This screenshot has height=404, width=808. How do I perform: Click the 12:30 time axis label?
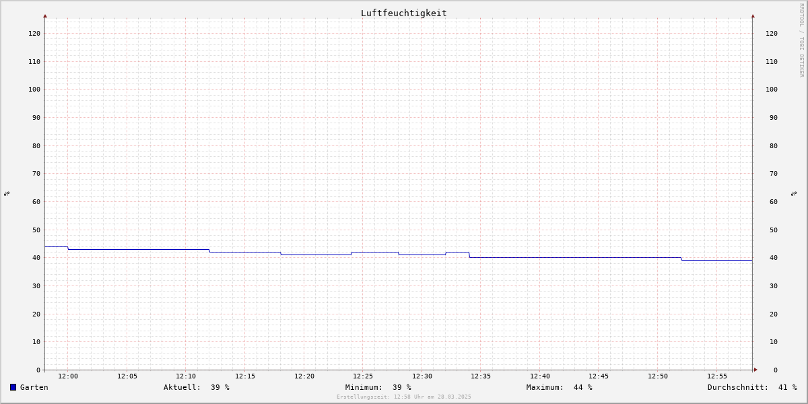pos(422,376)
